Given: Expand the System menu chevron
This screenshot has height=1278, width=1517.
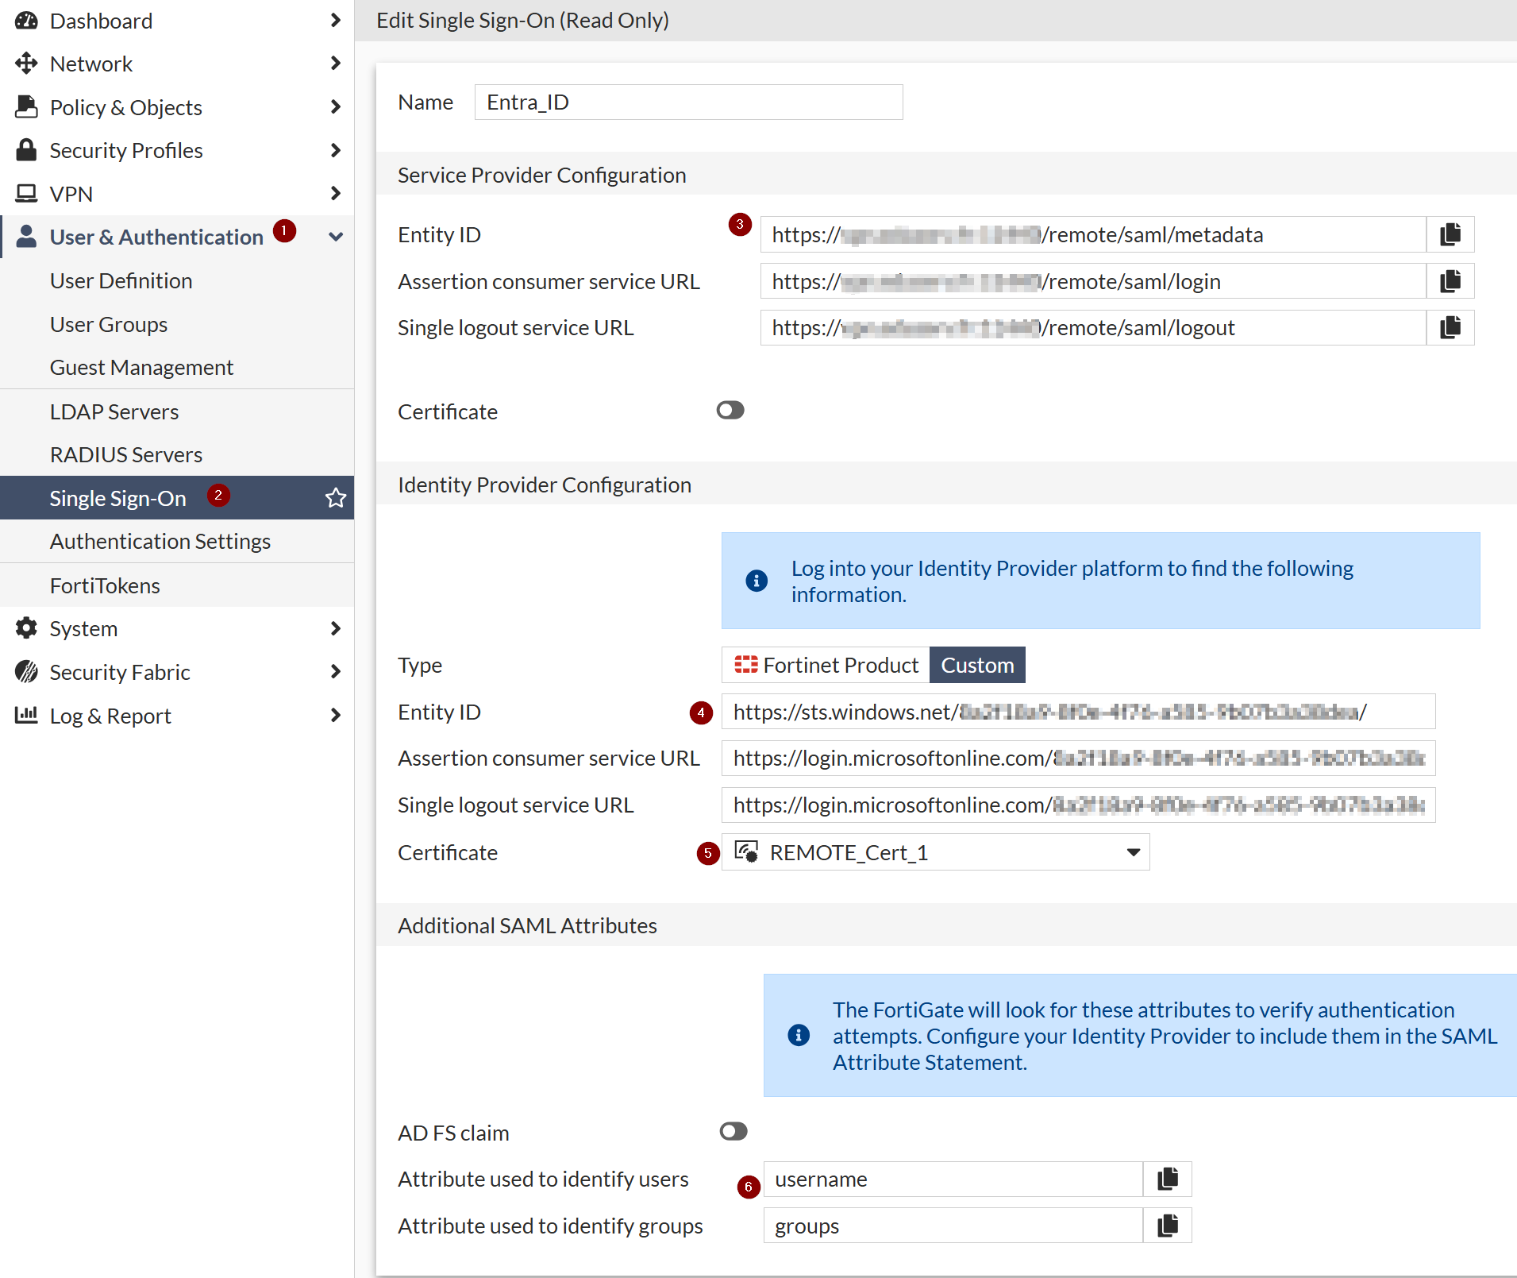Looking at the screenshot, I should (335, 628).
